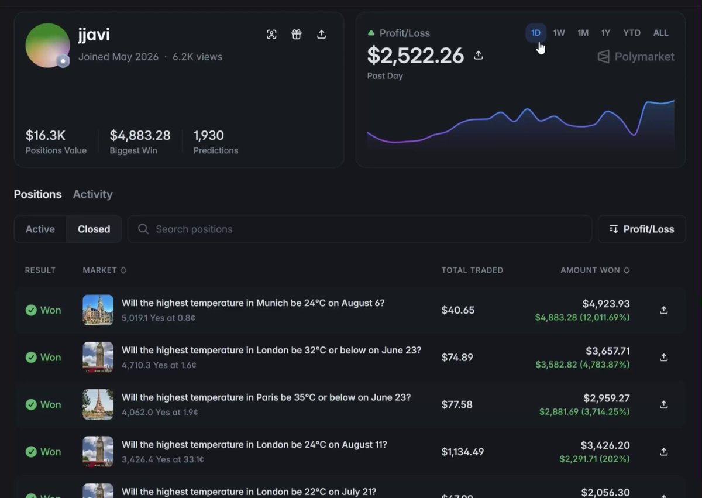Click the TOTAL TRADED column header
Viewport: 702px width, 498px height.
[x=472, y=270]
